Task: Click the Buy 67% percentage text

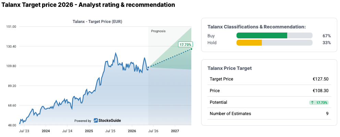Action: [327, 36]
